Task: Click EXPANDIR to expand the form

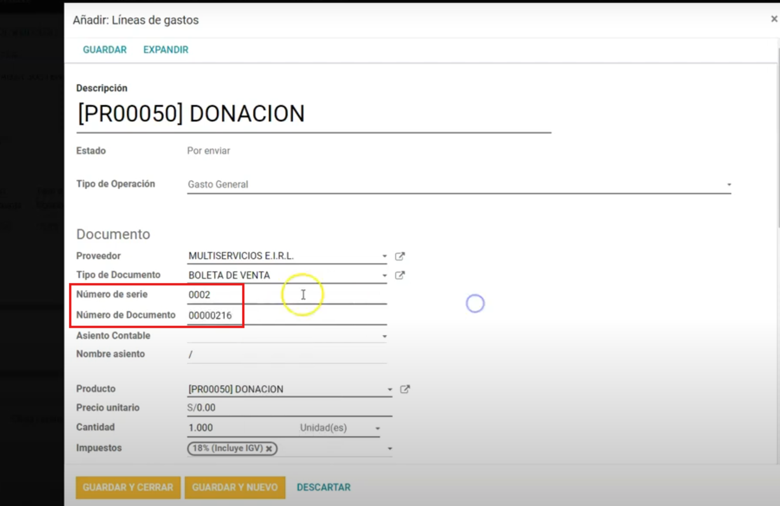Action: coord(165,50)
